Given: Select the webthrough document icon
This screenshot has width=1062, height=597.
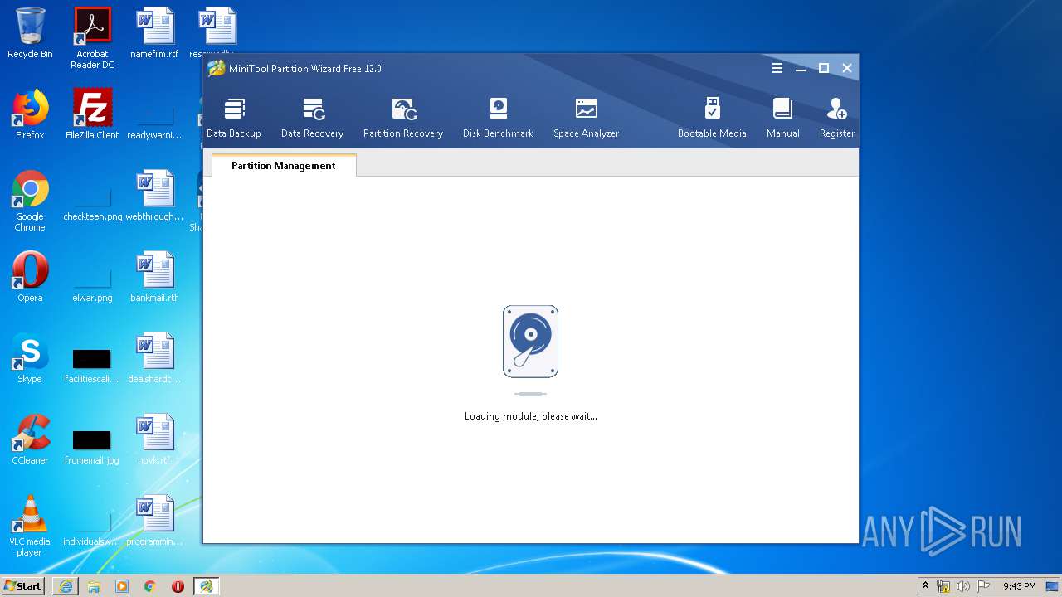Looking at the screenshot, I should click(x=154, y=196).
